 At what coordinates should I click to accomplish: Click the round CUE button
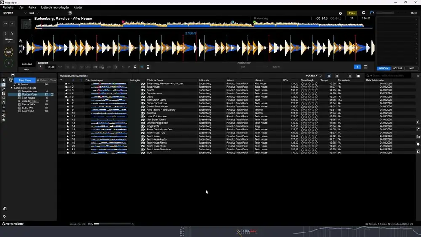tap(8, 52)
